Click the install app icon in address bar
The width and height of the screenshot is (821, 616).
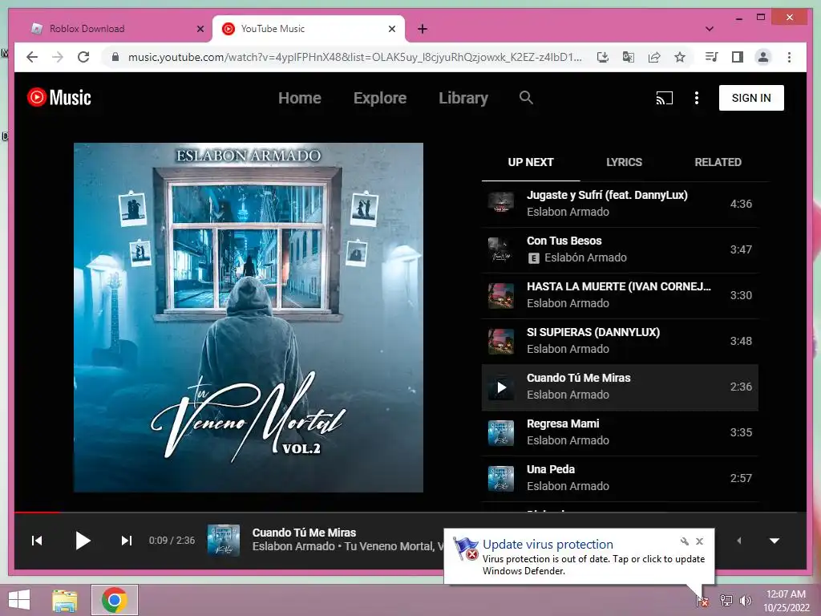tap(603, 57)
